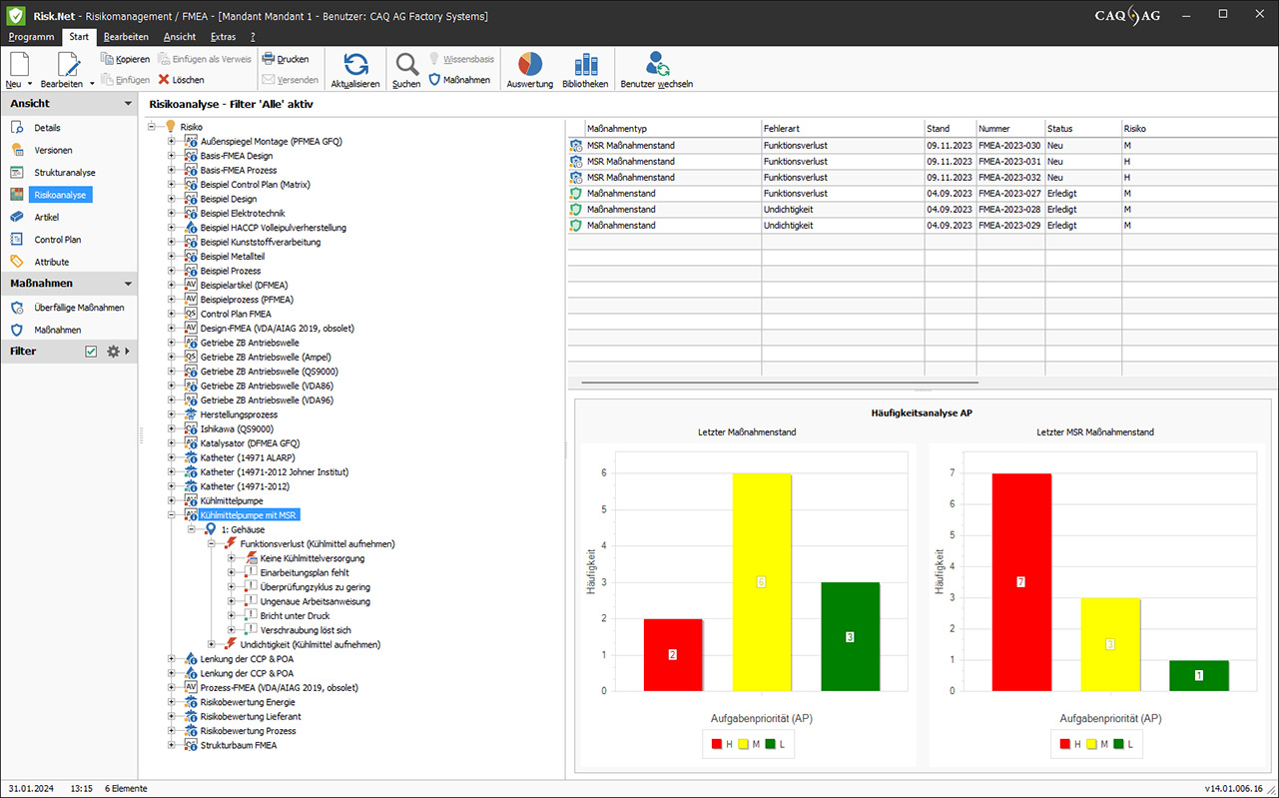Screen dimensions: 1279x798
Task: Select the Katalysator (DFMEA GFQ) tree item
Action: click(x=250, y=443)
